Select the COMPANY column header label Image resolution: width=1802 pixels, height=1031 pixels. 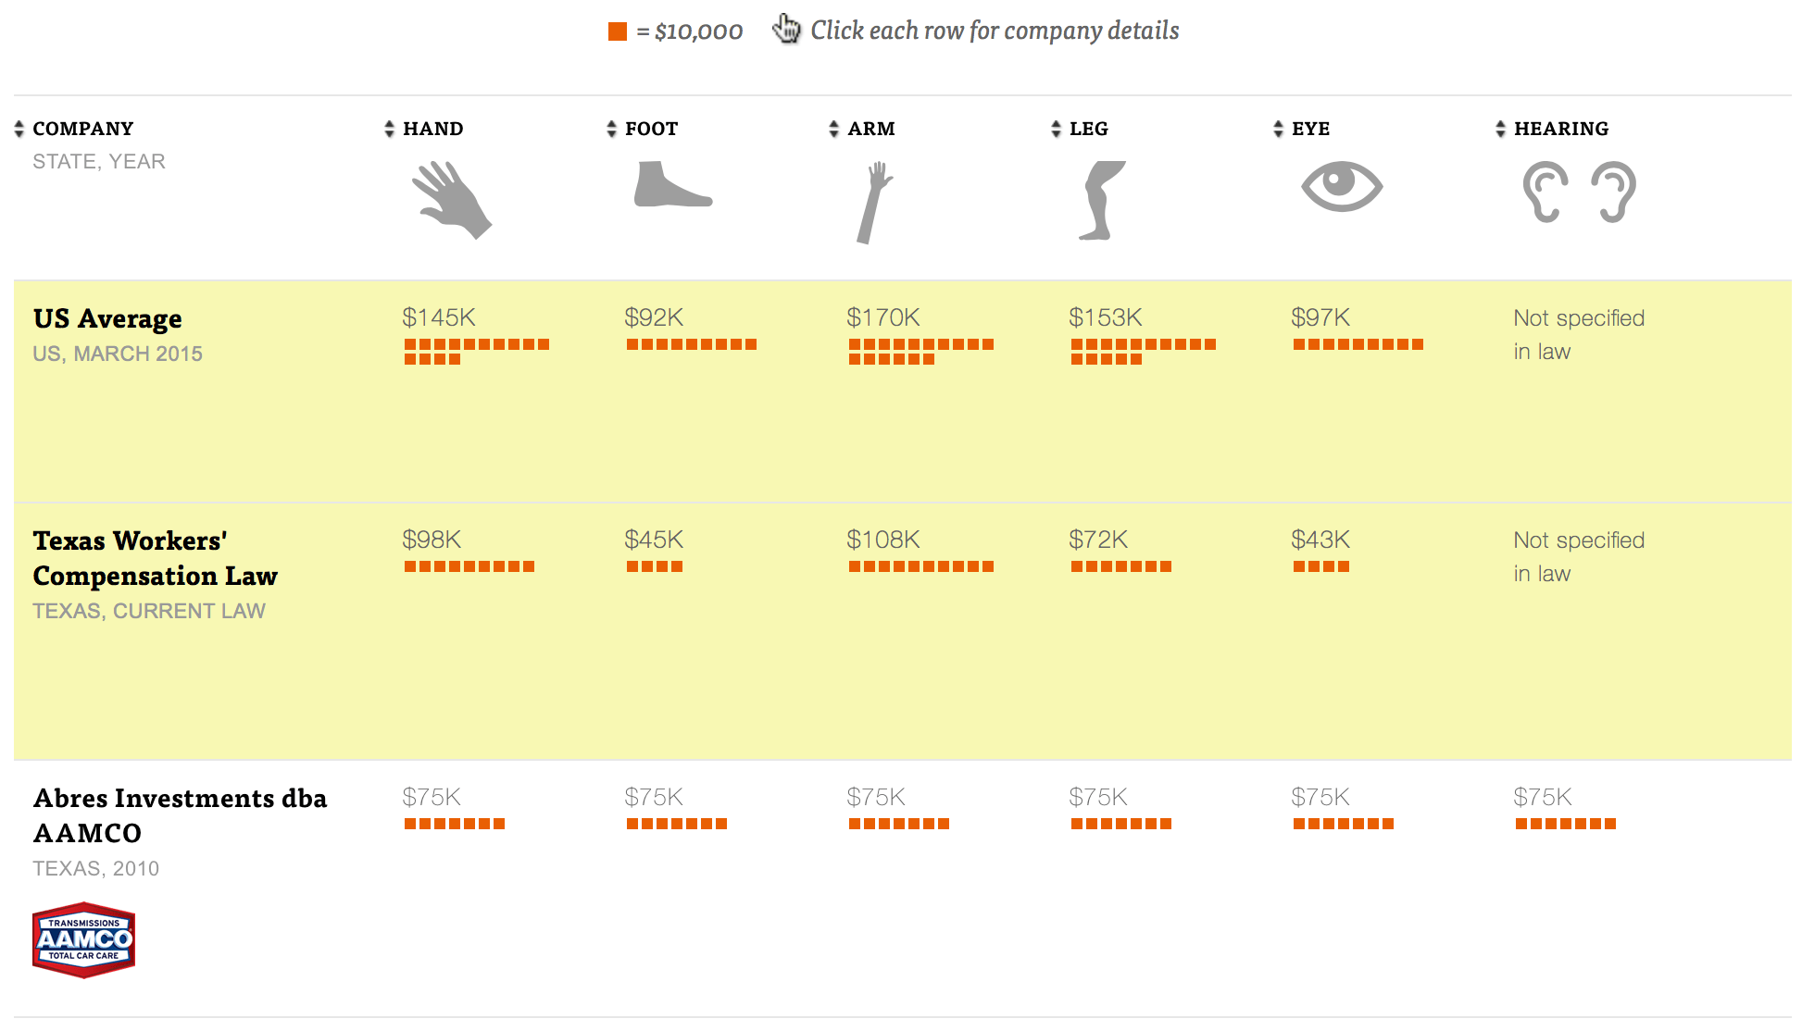pos(83,129)
